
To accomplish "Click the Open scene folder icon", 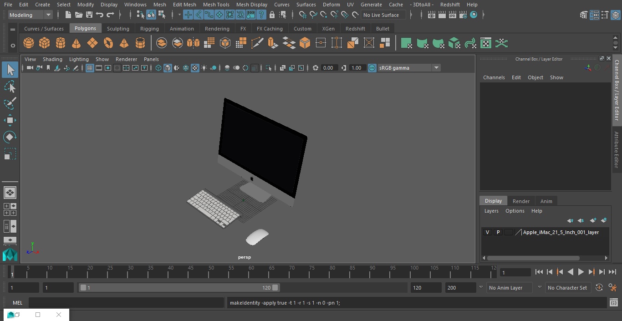I will tap(79, 15).
